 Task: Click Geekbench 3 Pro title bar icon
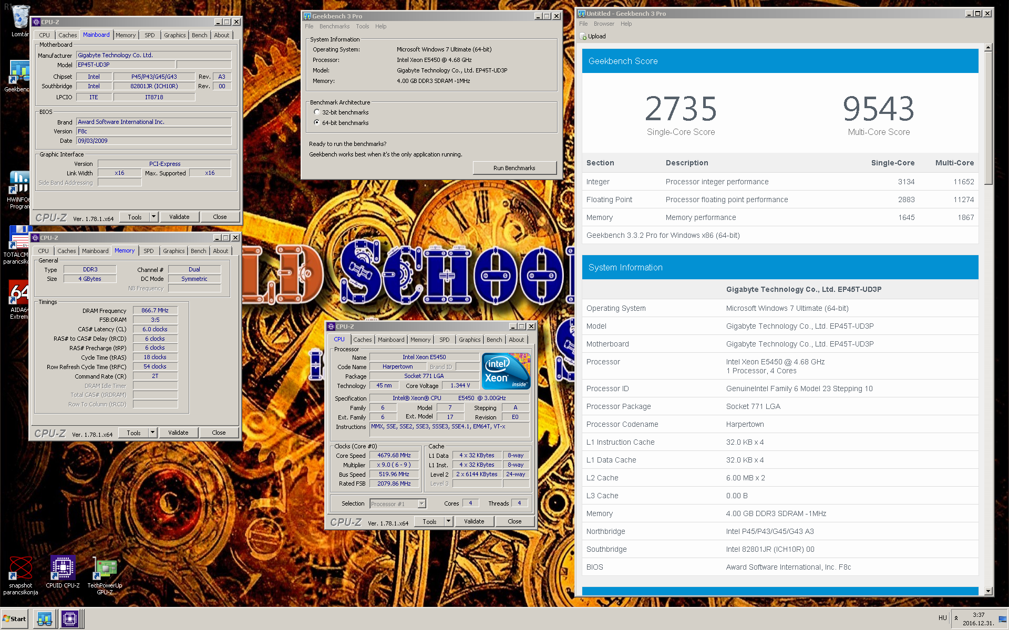(x=307, y=16)
